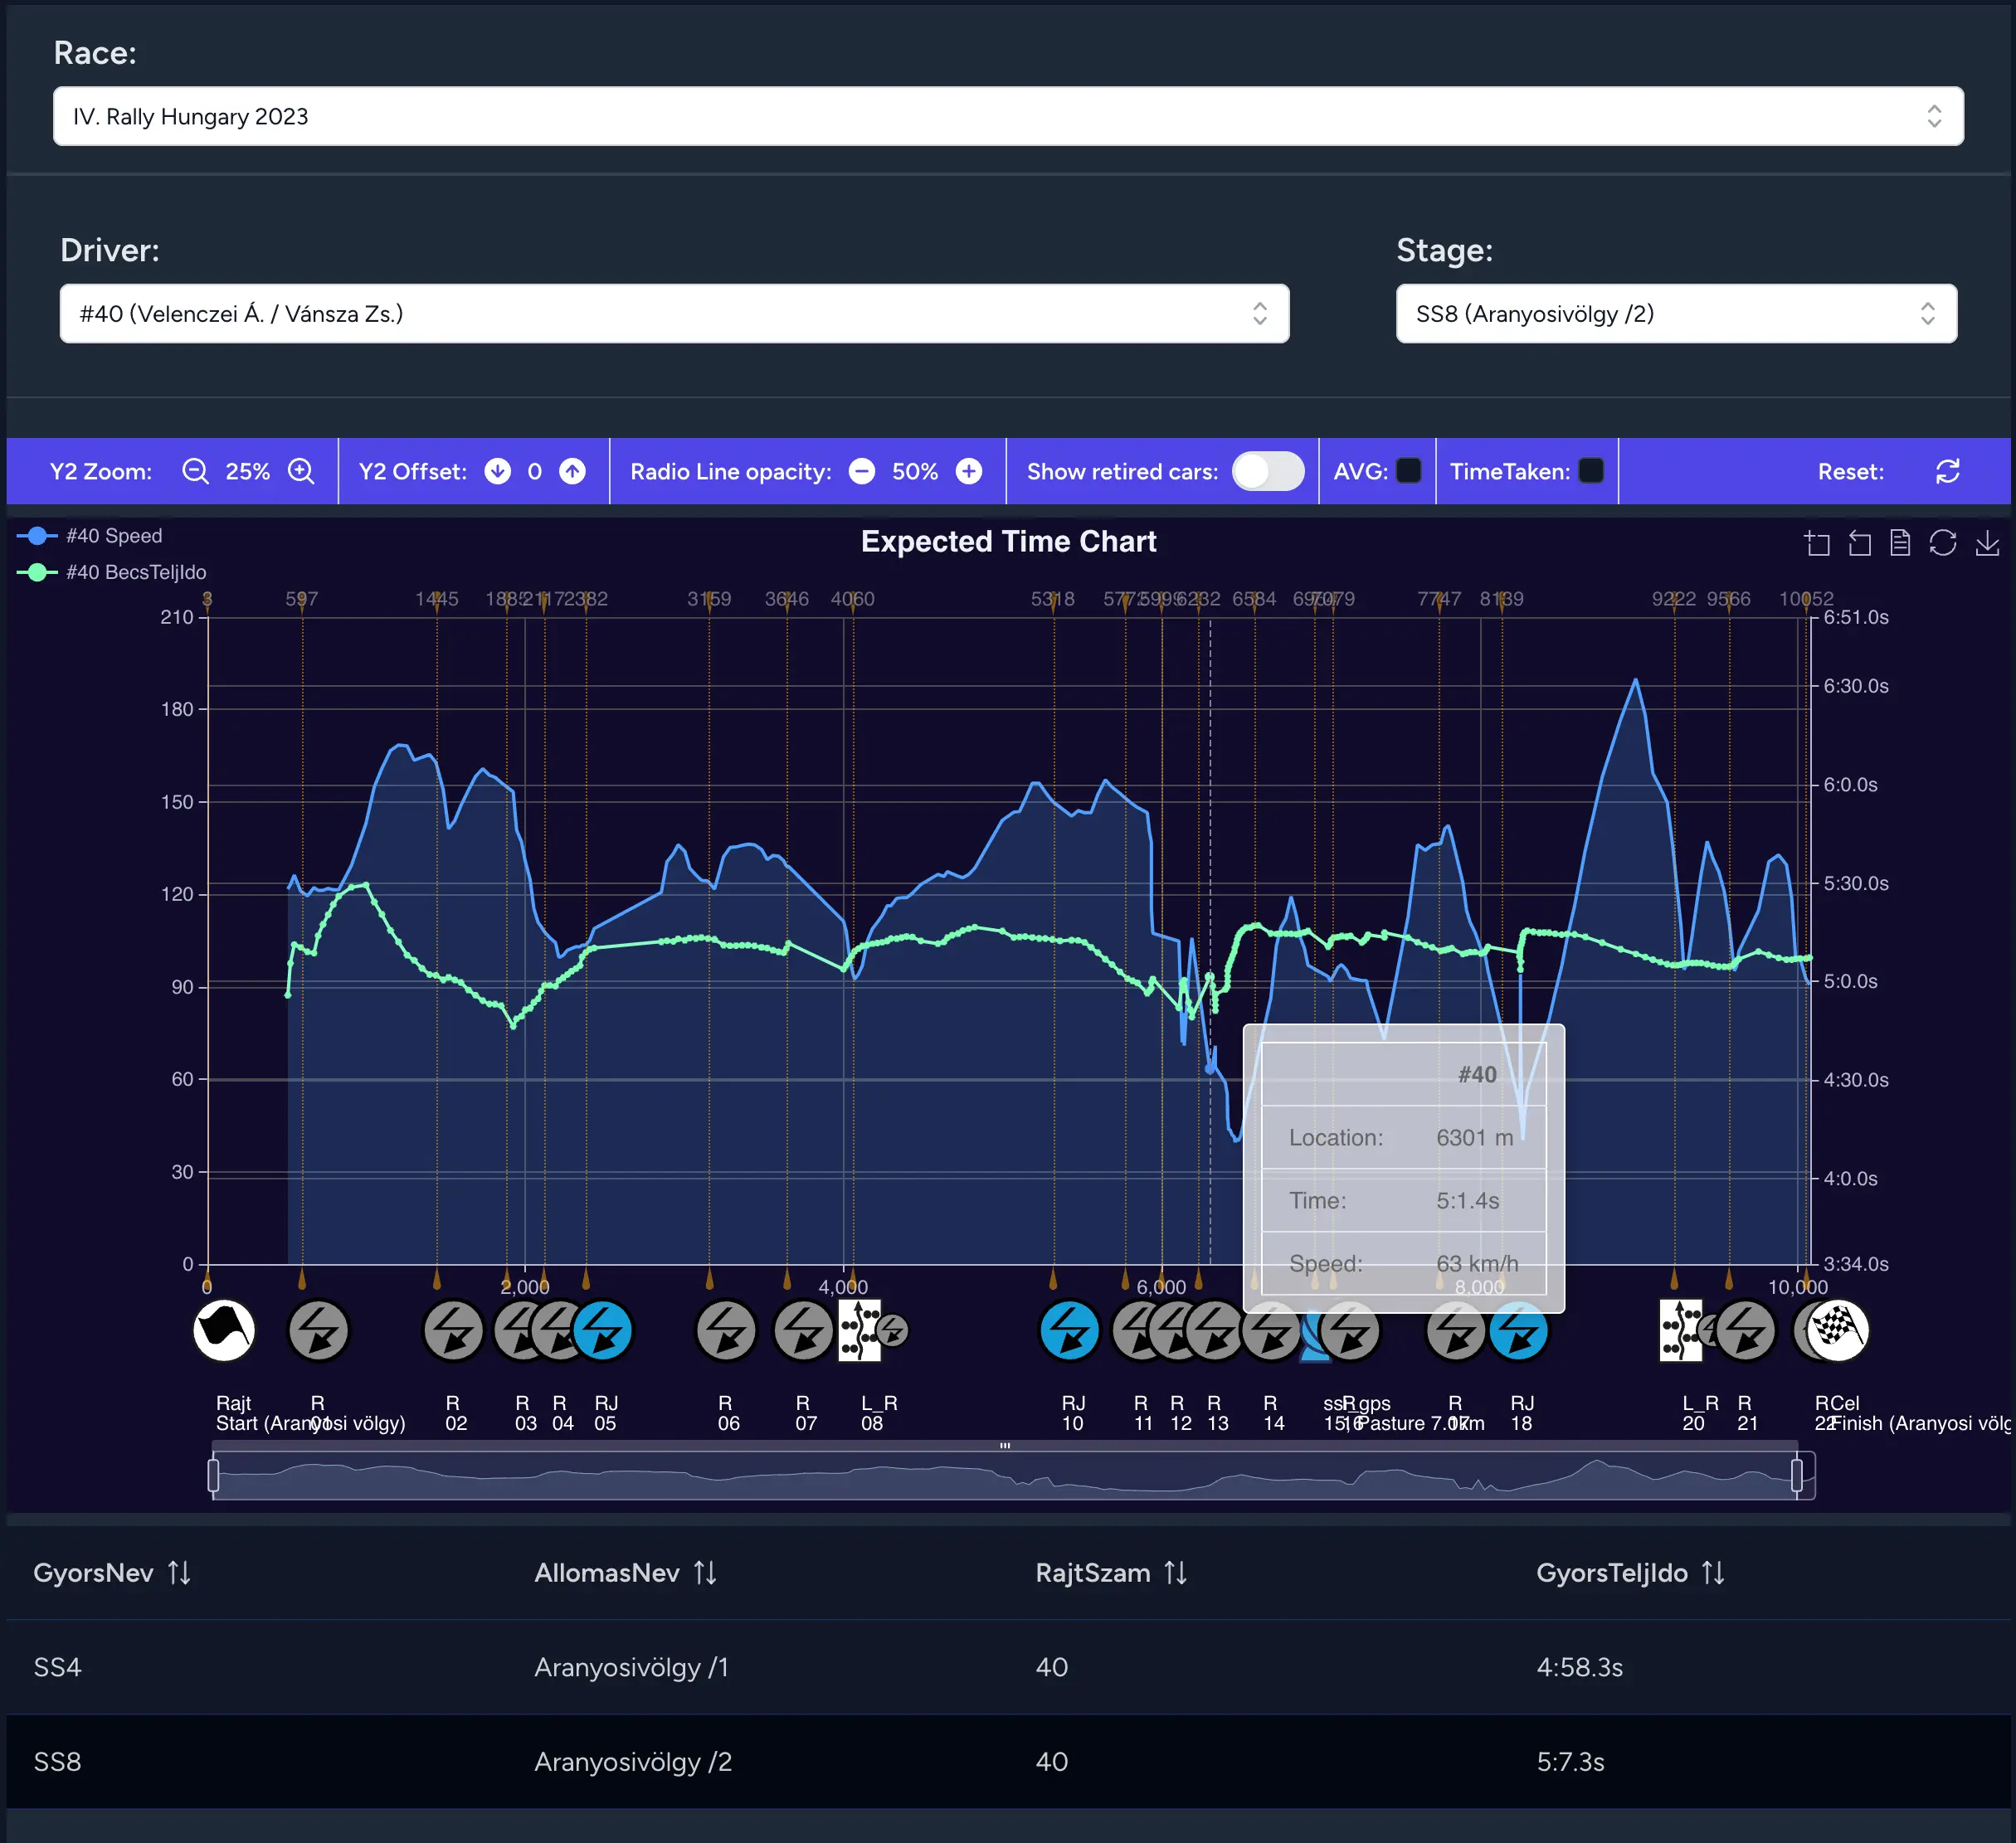Expand the Stage dropdown showing SS8
Image resolution: width=2016 pixels, height=1843 pixels.
click(x=1675, y=314)
